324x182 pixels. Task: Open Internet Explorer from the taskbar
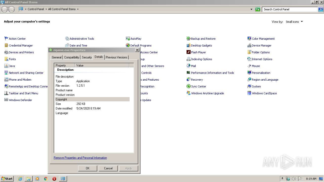coord(20,179)
